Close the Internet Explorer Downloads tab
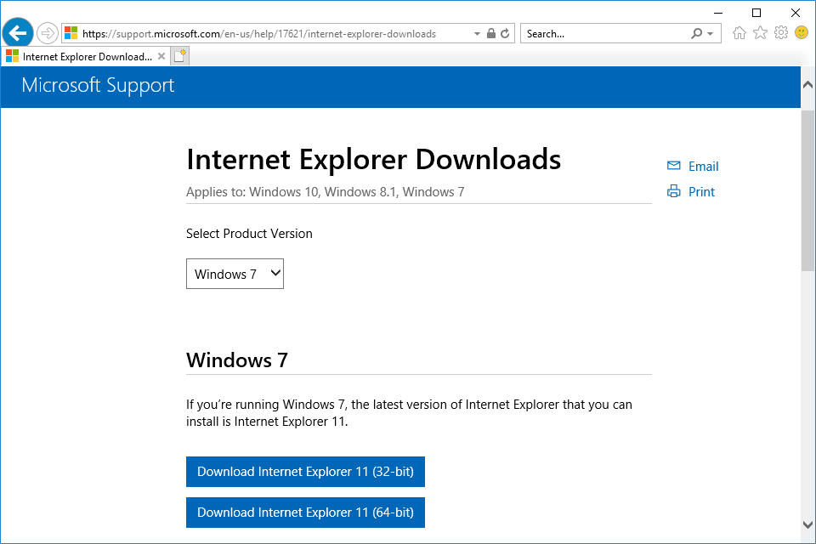 [161, 56]
